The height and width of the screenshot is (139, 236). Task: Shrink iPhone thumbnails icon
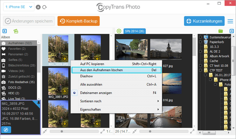[x=45, y=131]
